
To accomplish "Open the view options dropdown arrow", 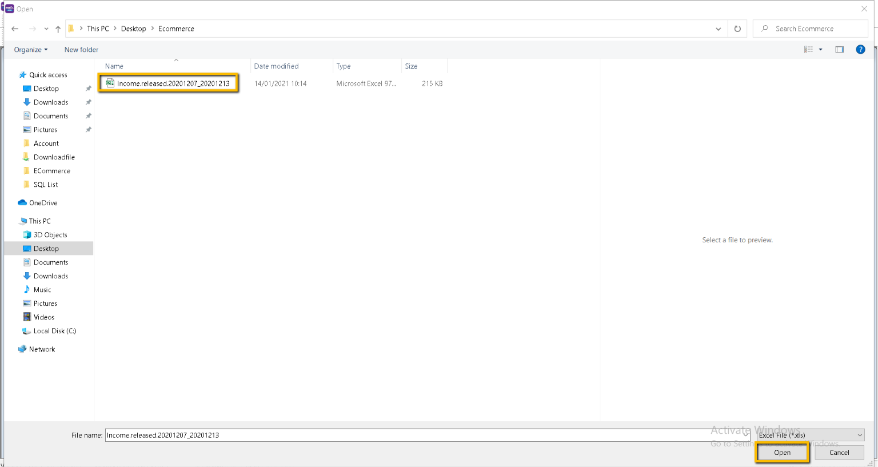I will click(x=821, y=50).
